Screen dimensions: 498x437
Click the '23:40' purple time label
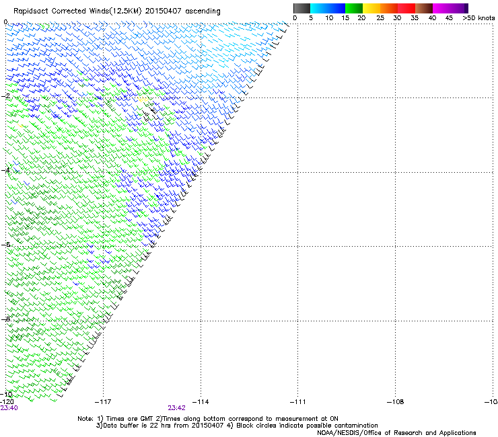[9, 408]
